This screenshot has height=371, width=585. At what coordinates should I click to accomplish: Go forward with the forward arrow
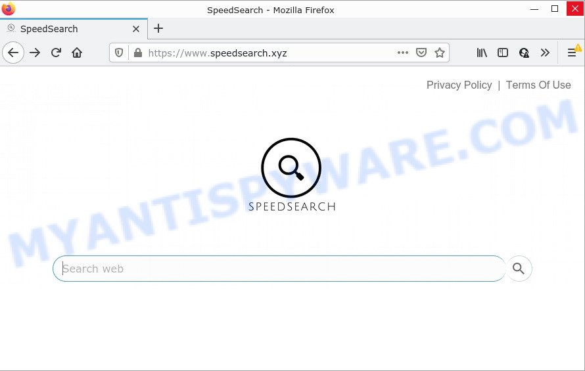[35, 53]
